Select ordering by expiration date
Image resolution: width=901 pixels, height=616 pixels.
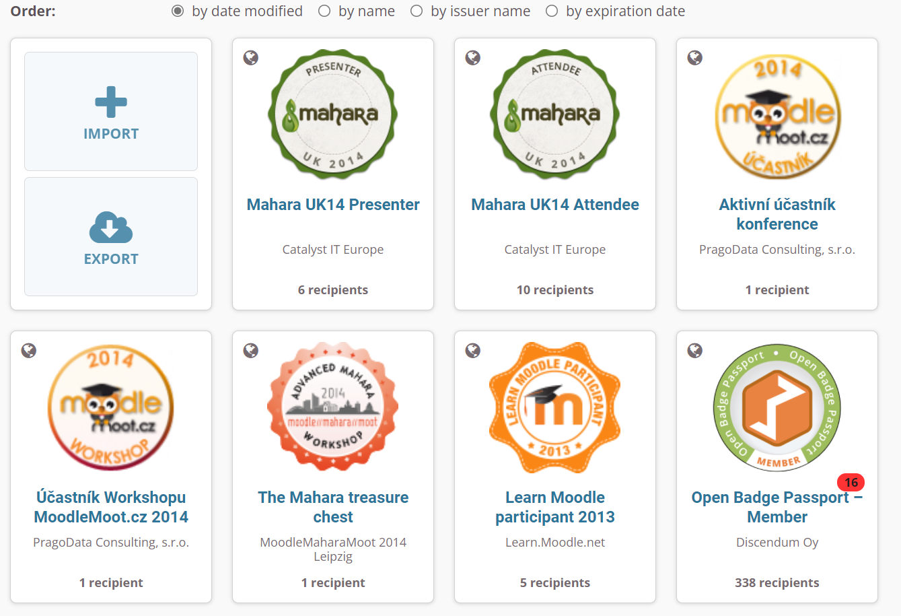552,11
